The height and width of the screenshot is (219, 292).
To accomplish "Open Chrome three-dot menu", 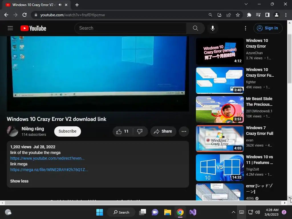I will (286, 15).
